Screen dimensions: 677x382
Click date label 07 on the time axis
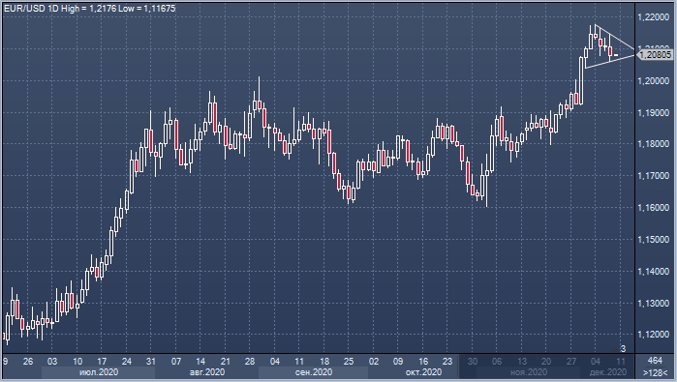pyautogui.click(x=176, y=362)
